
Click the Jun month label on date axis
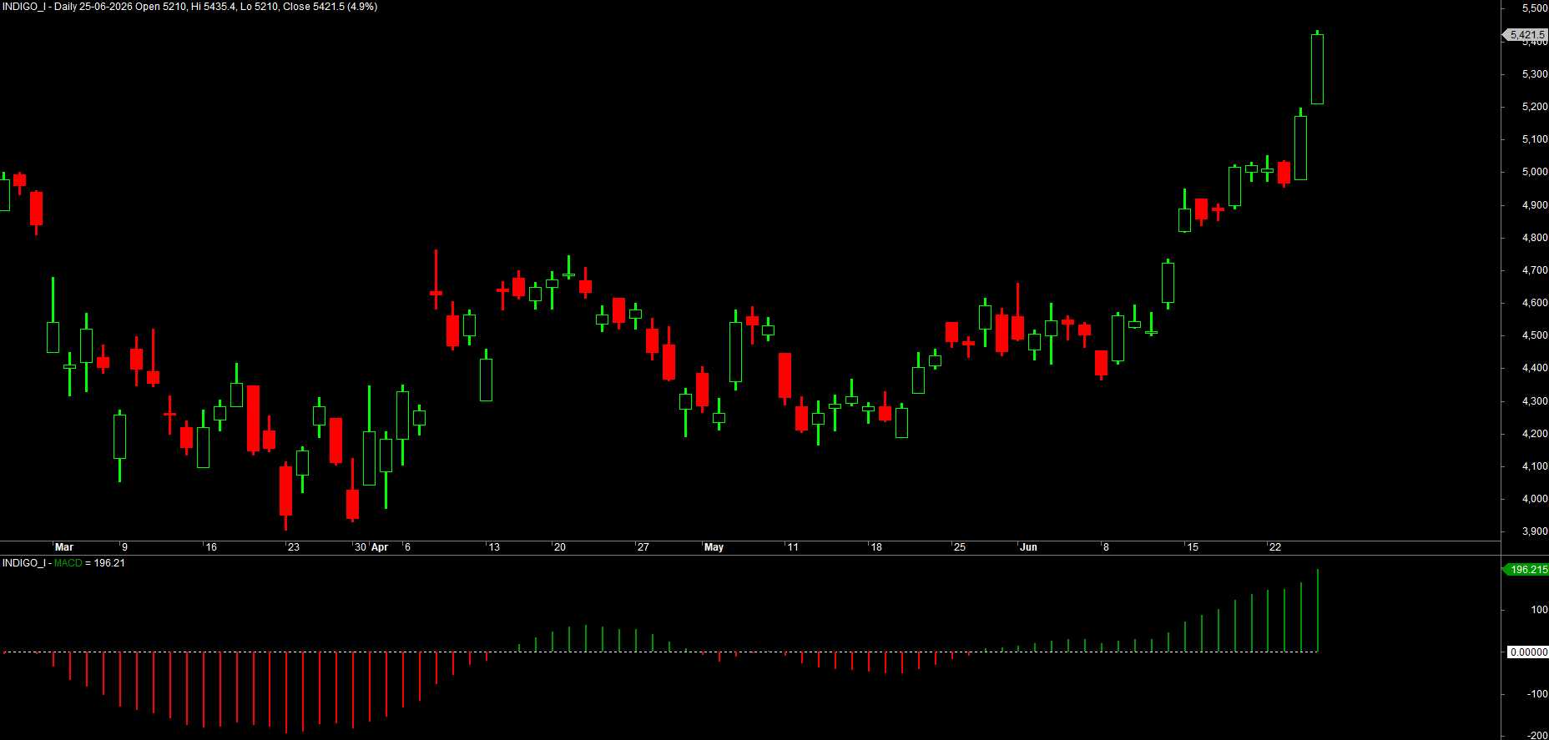click(x=1028, y=547)
